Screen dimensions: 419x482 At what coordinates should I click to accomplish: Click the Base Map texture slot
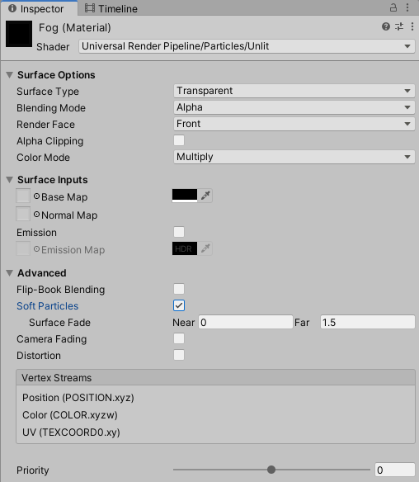pos(23,196)
